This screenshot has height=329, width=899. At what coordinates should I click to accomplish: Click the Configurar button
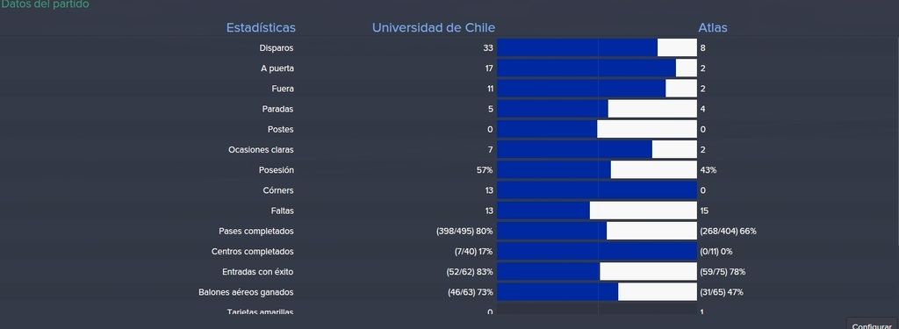(872, 324)
